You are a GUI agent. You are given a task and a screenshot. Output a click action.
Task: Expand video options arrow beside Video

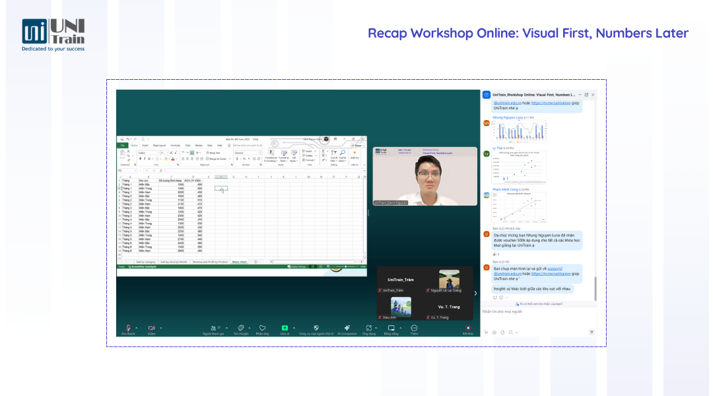tap(161, 328)
